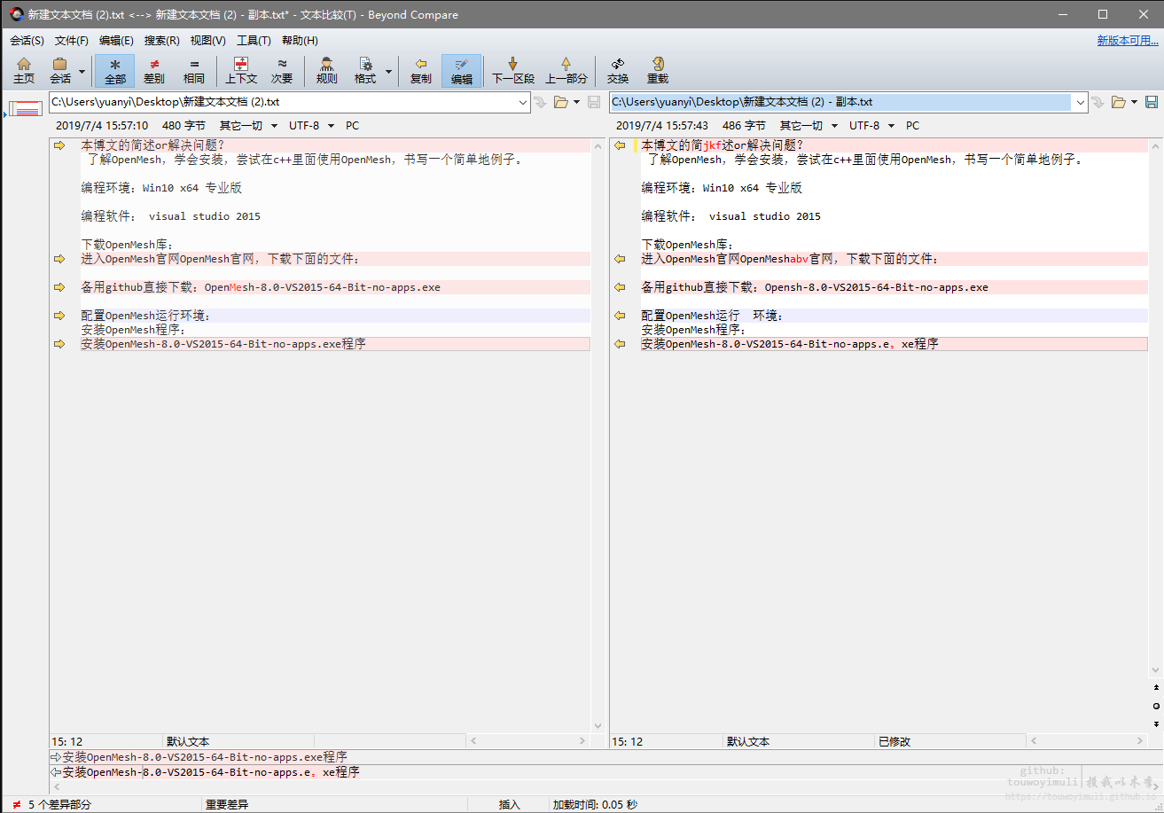This screenshot has height=813, width=1164.
Task: Click the left pane horizontal scrollbar
Action: [x=527, y=741]
